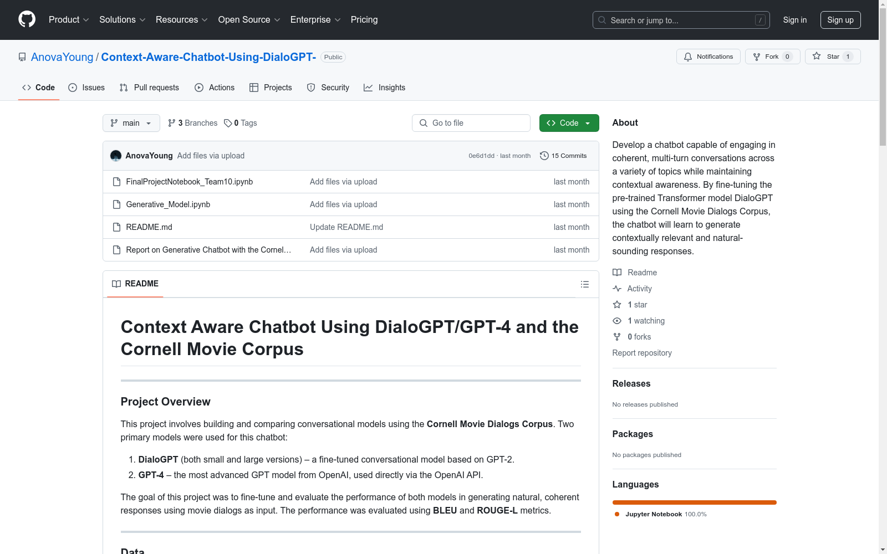Open the latest commit message Add files via upload
The width and height of the screenshot is (887, 554).
[211, 156]
